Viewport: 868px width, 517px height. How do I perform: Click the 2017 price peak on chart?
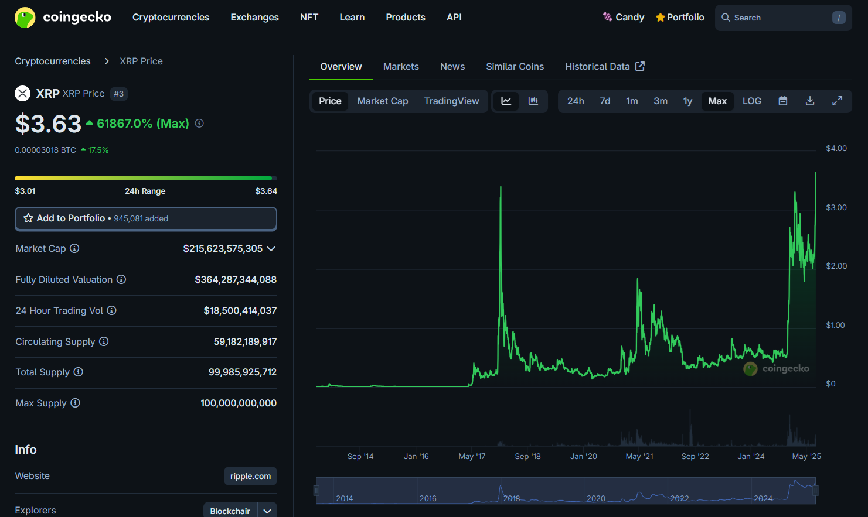[501, 187]
